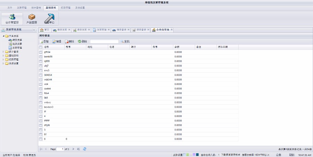Image resolution: width=313 pixels, height=157 pixels.
Task: Collapse the 开具发票 folder in tree
Action: point(3,36)
